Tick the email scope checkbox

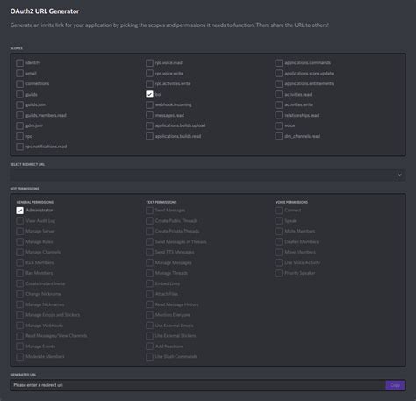tap(19, 74)
